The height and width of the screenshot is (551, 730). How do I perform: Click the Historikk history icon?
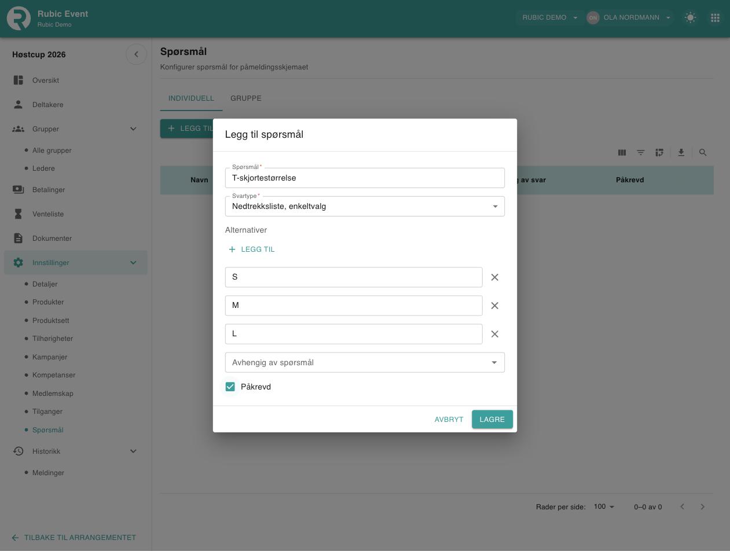coord(19,451)
